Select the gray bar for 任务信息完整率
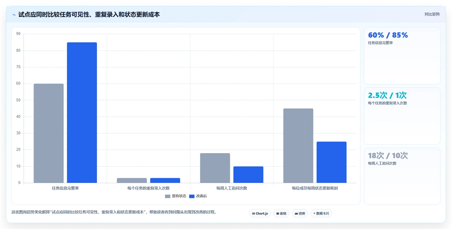This screenshot has height=229, width=452. tap(49, 133)
